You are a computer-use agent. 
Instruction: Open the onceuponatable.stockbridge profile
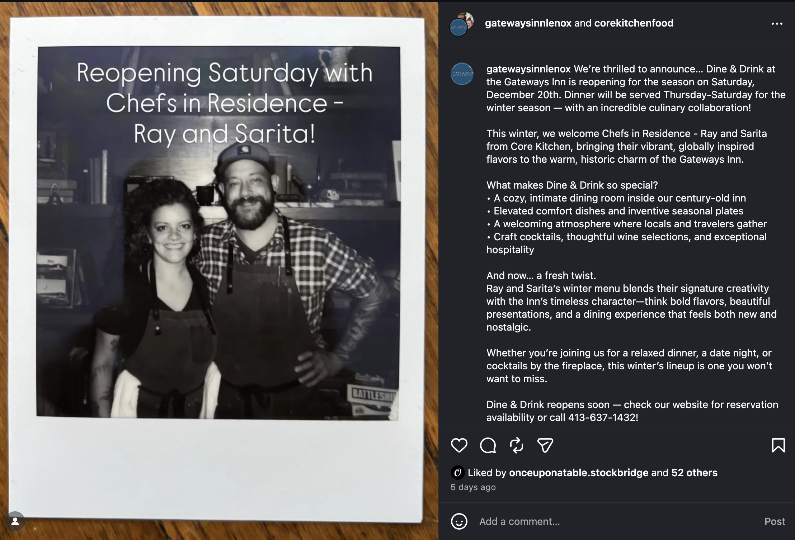coord(578,473)
